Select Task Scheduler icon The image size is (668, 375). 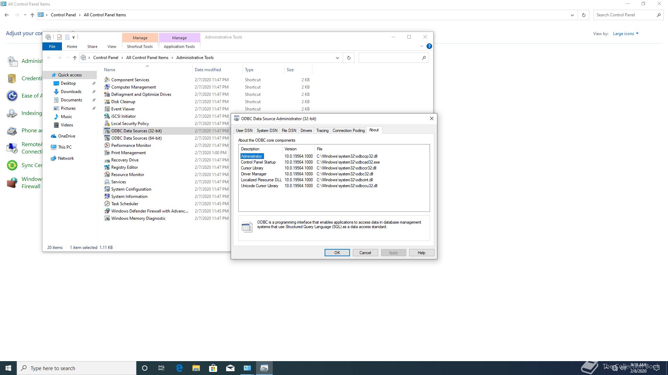[x=107, y=204]
